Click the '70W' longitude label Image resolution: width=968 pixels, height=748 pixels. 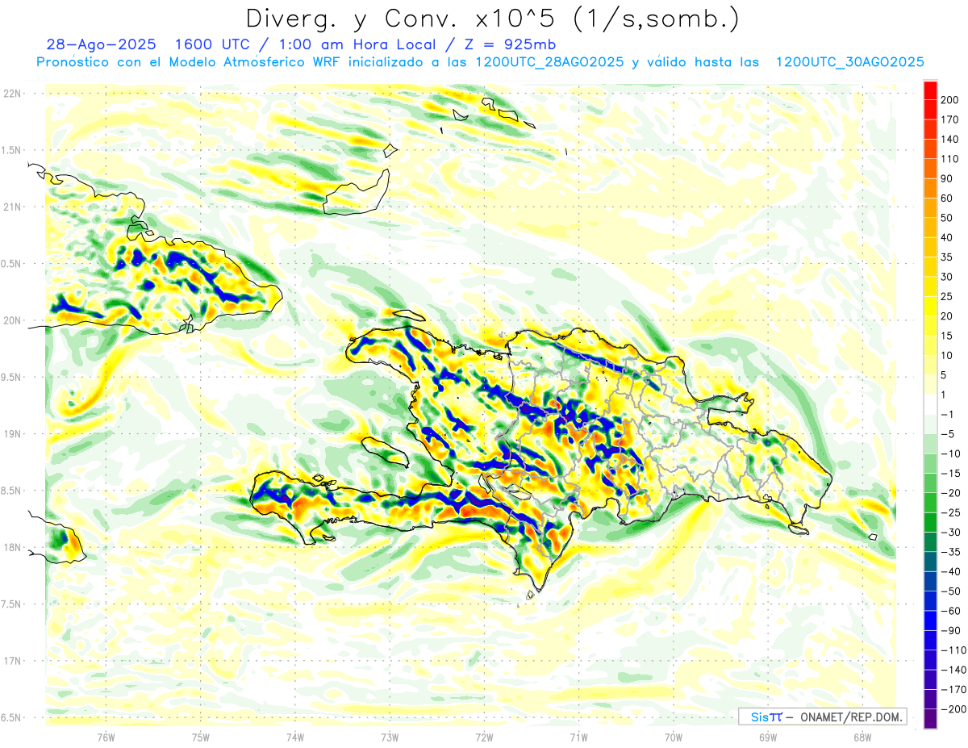click(x=673, y=737)
